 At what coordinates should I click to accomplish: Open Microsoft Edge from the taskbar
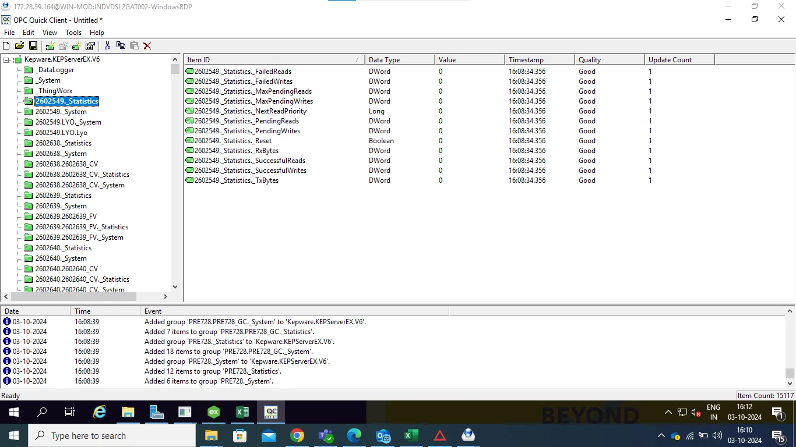(354, 435)
